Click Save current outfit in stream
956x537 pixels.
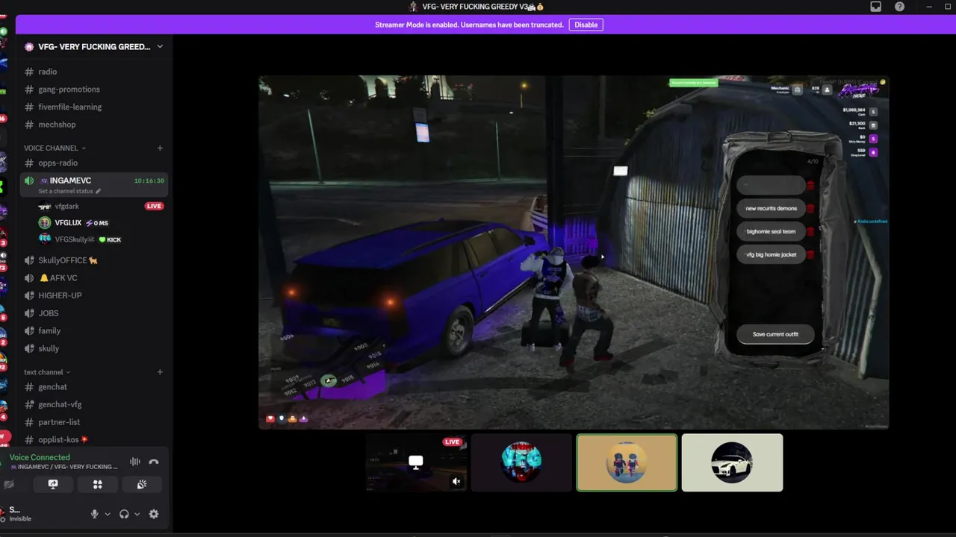(775, 334)
